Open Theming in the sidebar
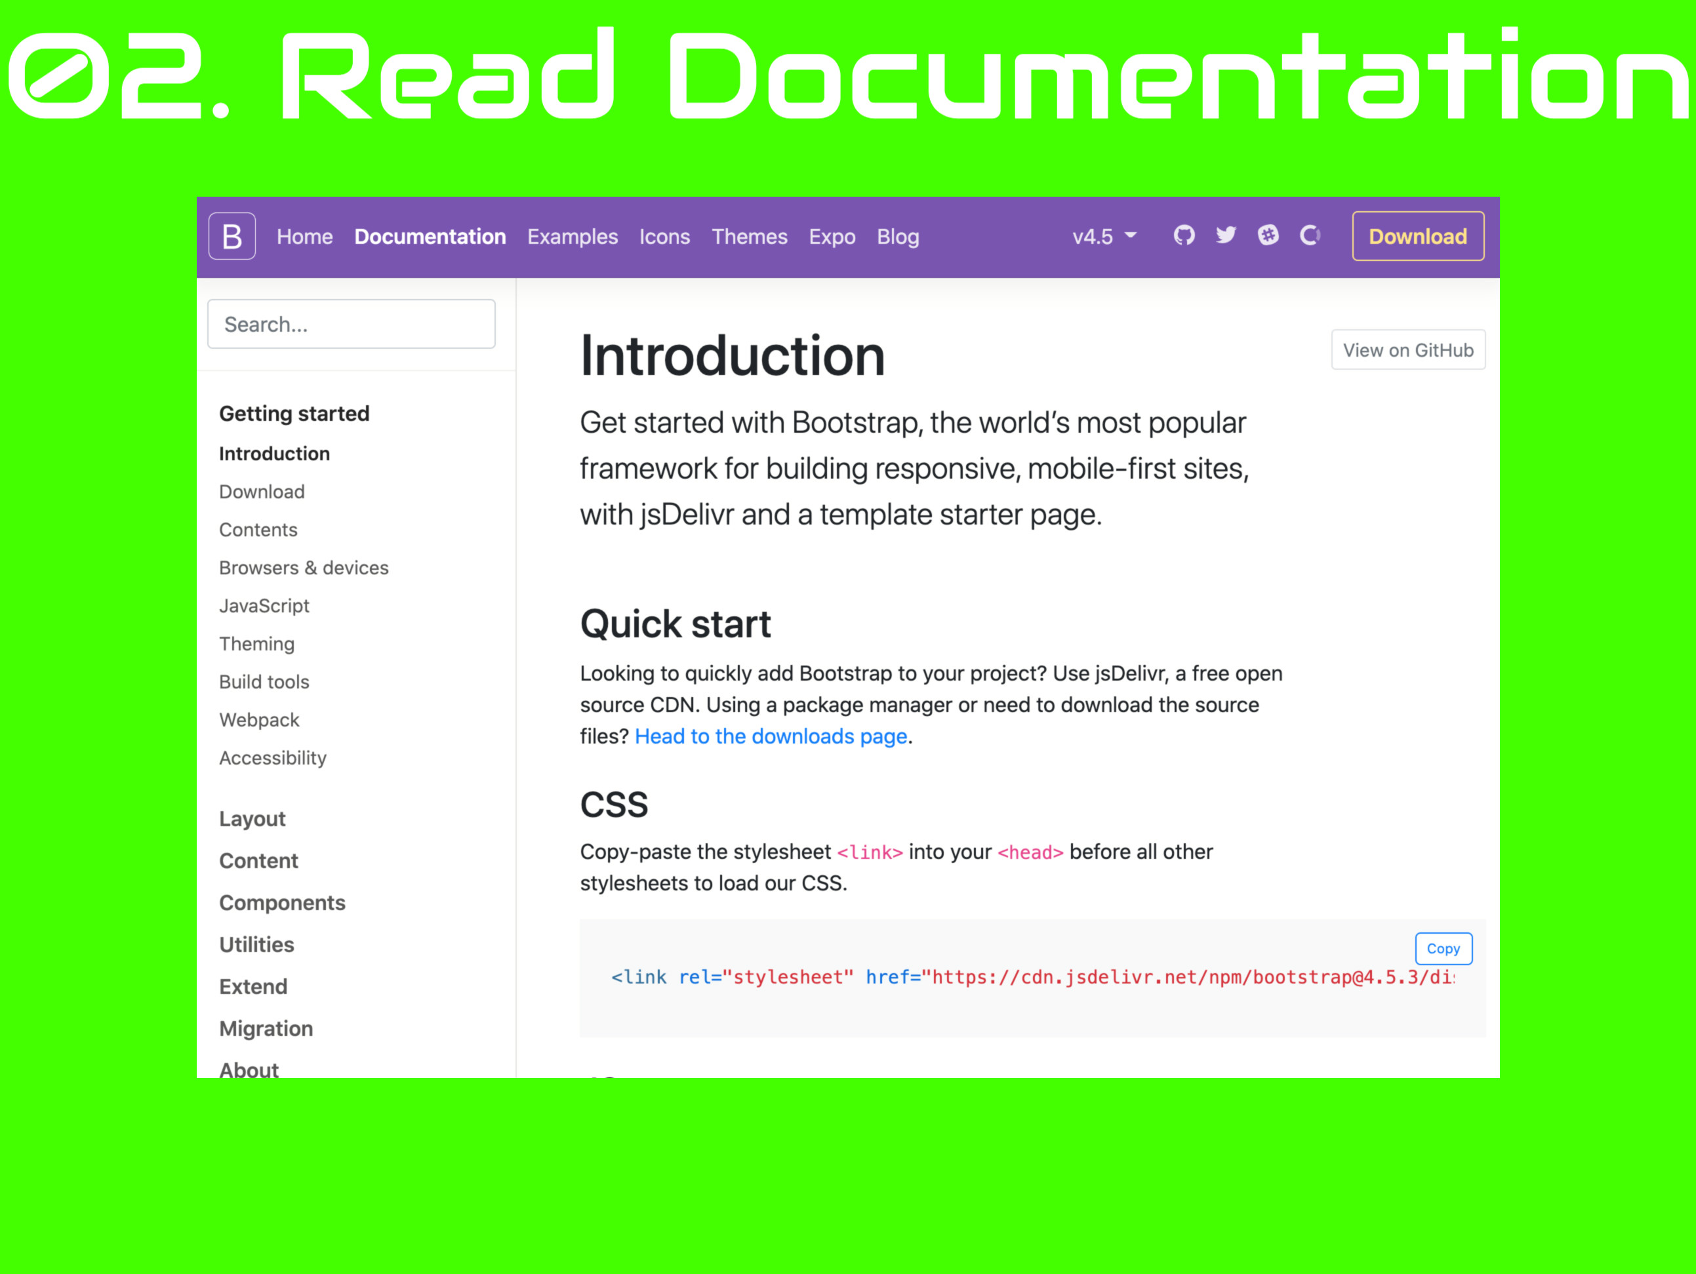The image size is (1696, 1274). pyautogui.click(x=256, y=644)
